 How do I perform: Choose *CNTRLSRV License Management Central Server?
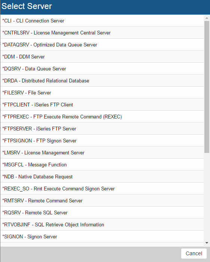coord(102,33)
